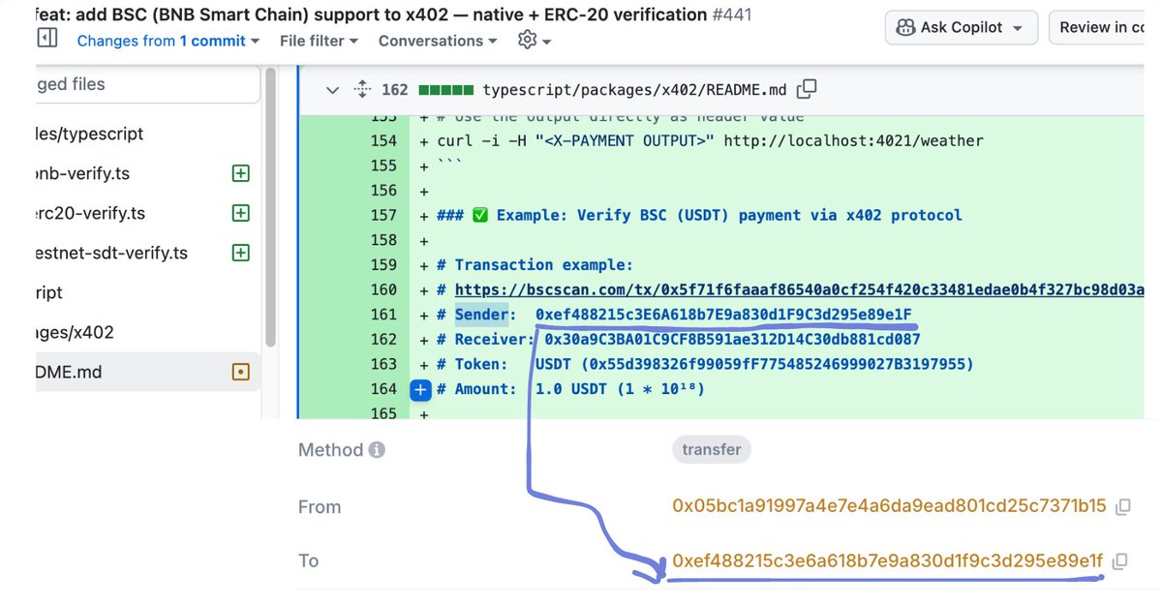Click the Ask Copilot button
Viewport: 1162px width, 604px height.
coord(962,27)
